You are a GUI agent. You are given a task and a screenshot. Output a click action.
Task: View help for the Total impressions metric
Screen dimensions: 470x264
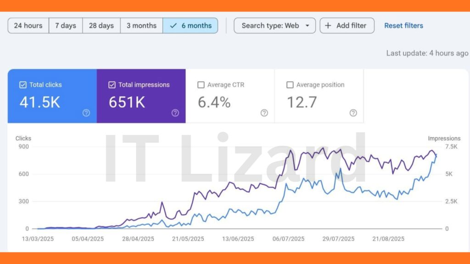tap(175, 113)
